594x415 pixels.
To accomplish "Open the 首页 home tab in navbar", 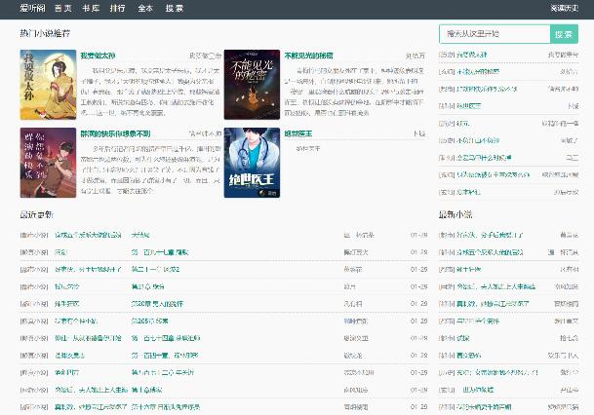I will [62, 8].
